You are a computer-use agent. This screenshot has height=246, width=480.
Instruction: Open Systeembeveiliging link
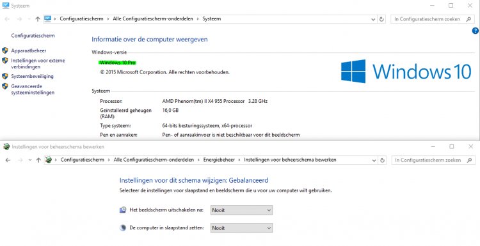(x=32, y=76)
